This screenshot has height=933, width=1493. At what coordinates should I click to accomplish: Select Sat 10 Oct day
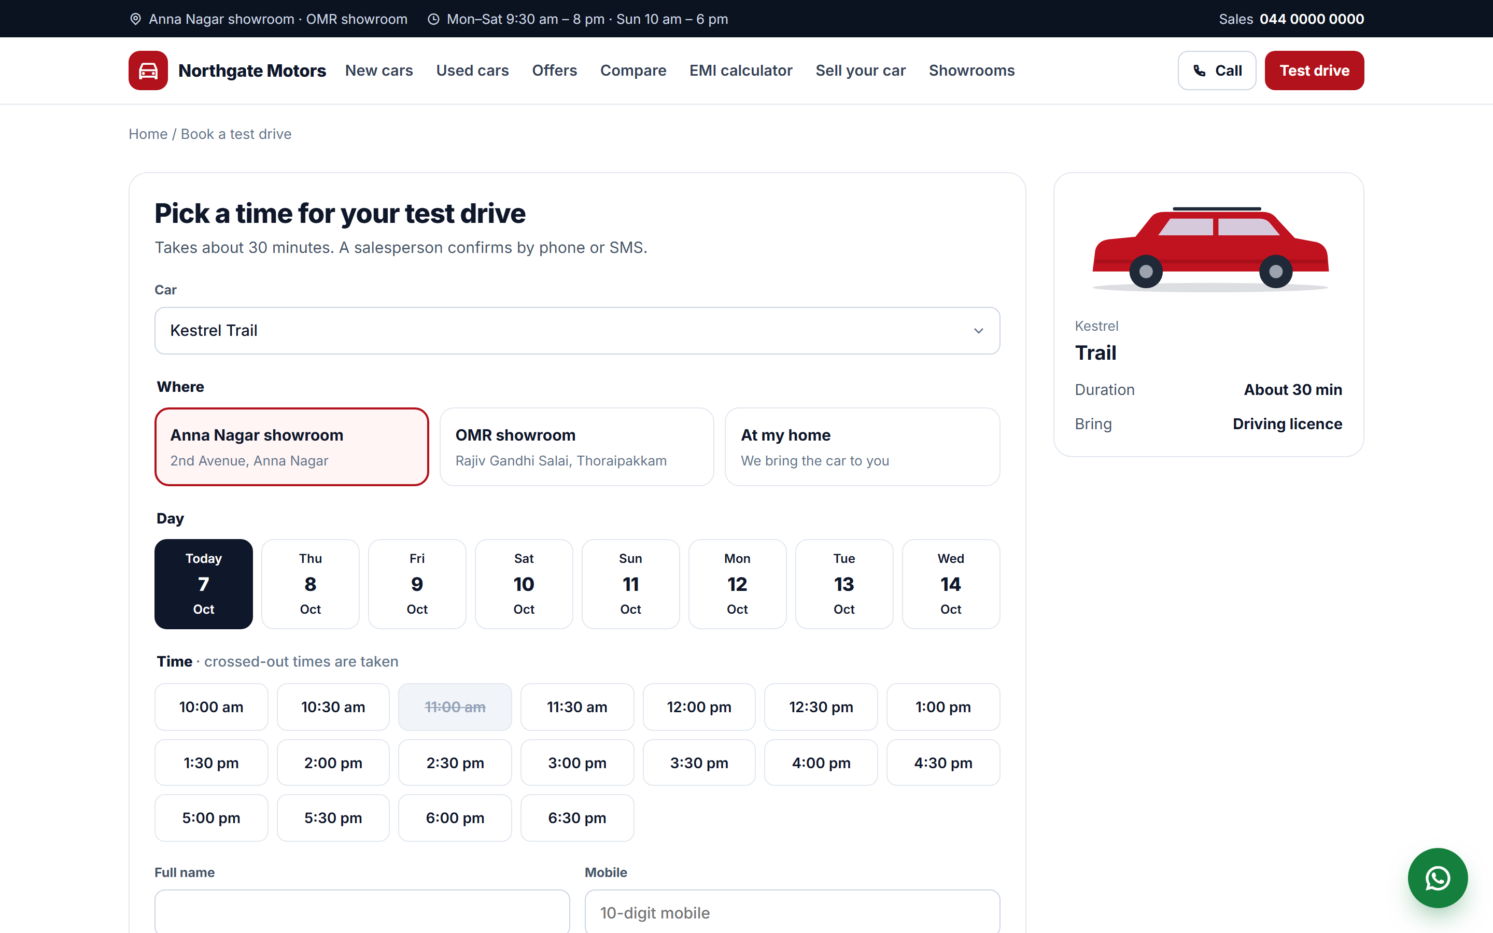point(524,584)
